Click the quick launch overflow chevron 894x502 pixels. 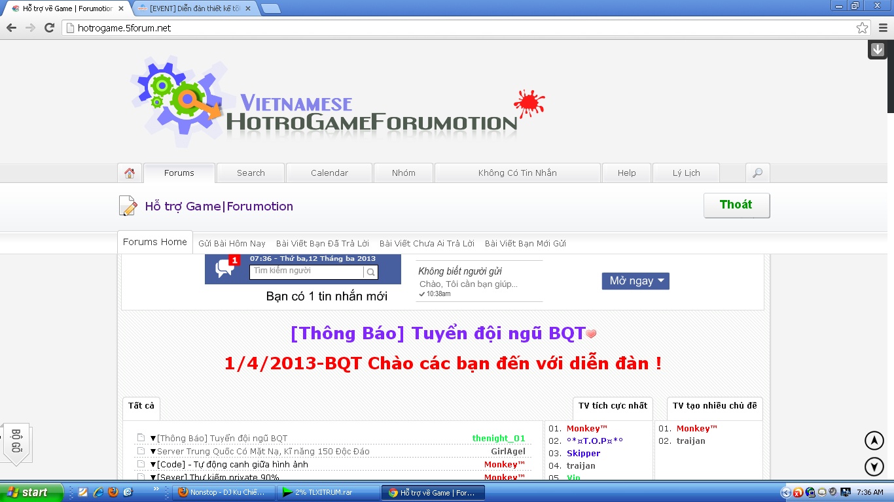pyautogui.click(x=156, y=489)
